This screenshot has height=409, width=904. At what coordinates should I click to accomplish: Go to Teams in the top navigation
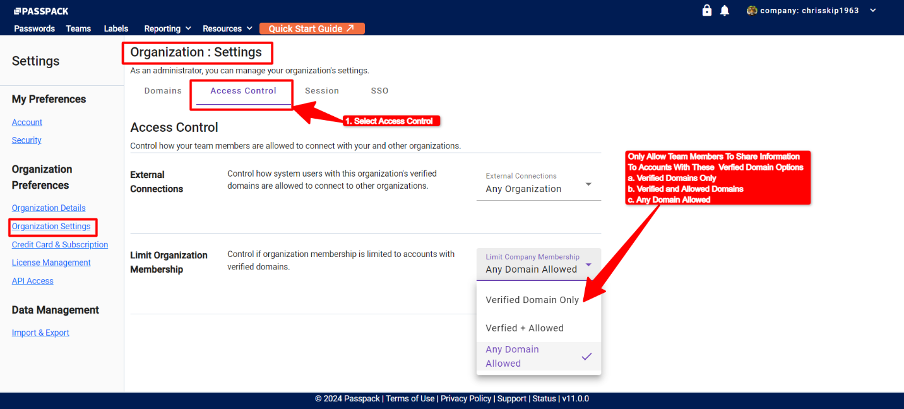point(78,28)
